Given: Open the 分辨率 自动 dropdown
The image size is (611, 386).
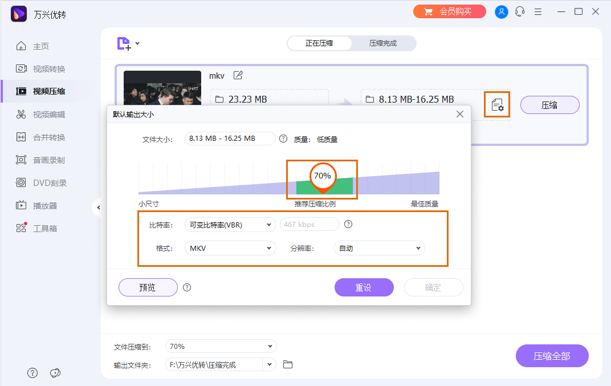Looking at the screenshot, I should click(379, 248).
